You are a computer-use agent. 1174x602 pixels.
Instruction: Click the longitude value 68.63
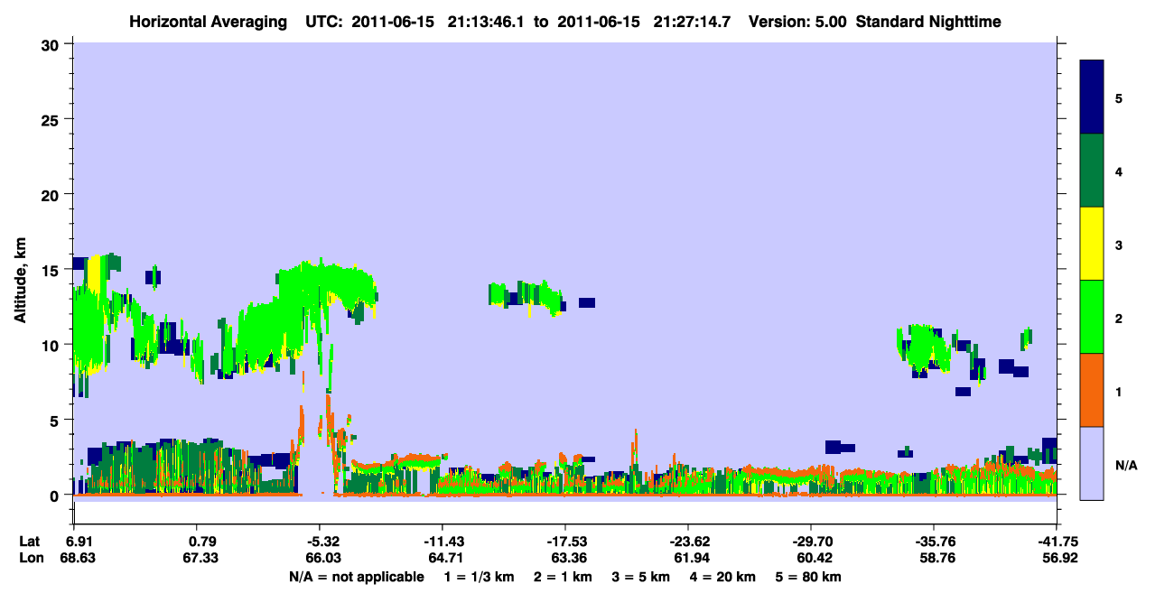(77, 558)
